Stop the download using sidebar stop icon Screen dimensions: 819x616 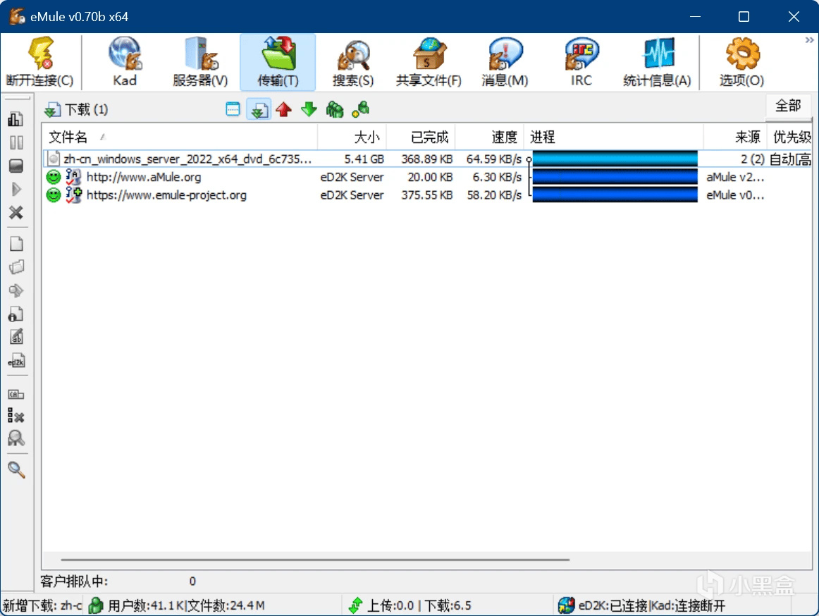[16, 166]
